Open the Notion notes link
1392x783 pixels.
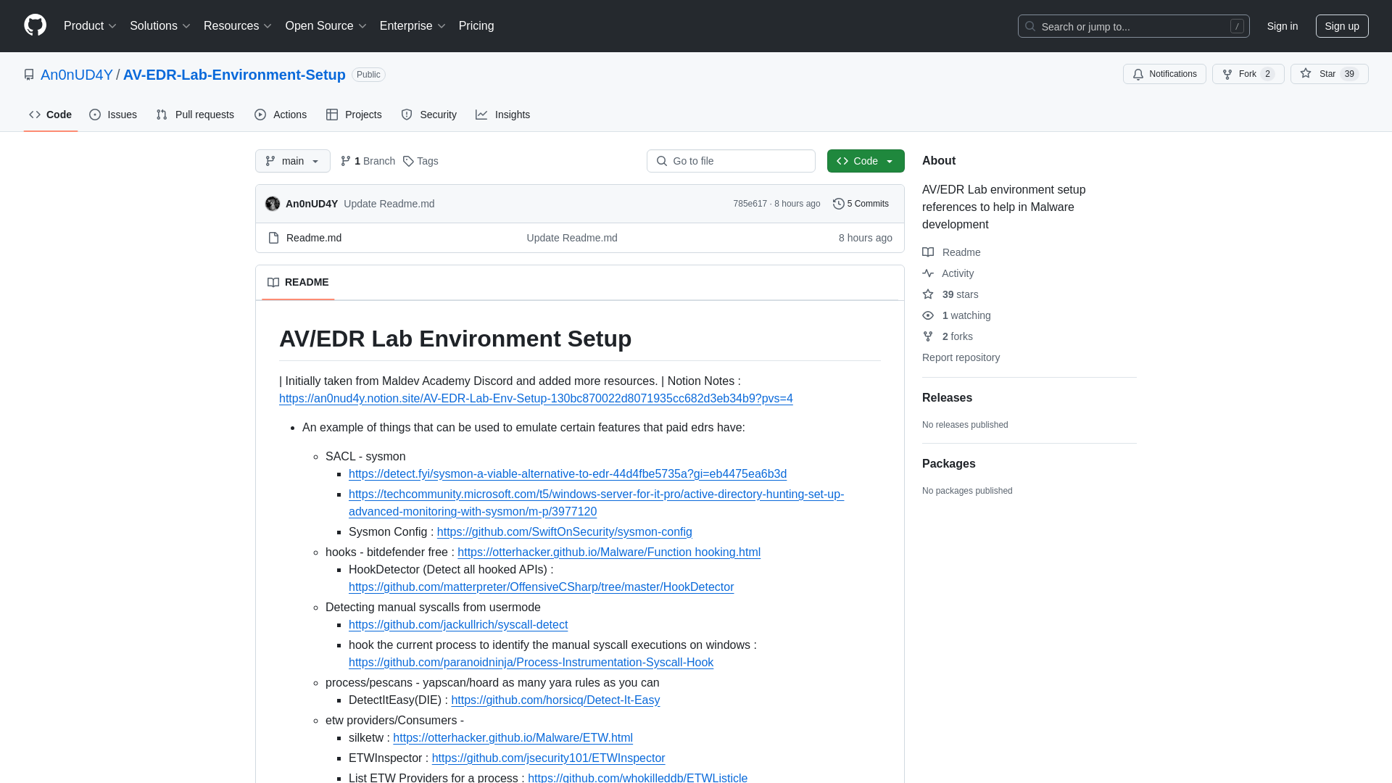pos(536,399)
